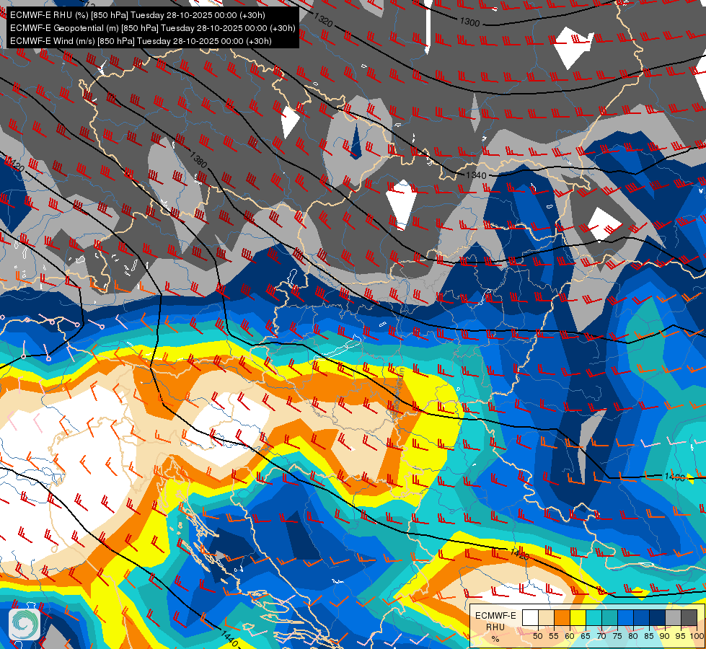Click the ECMWF-E Wind (m/s) title line

(x=141, y=41)
